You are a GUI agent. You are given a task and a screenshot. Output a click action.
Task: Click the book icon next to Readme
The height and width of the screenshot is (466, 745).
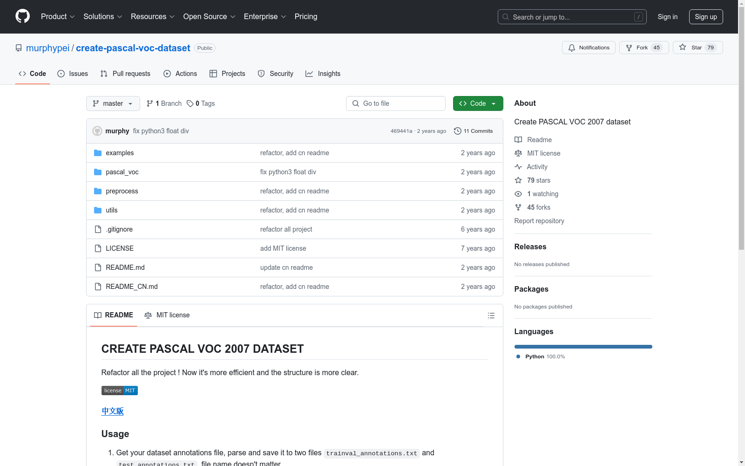518,140
